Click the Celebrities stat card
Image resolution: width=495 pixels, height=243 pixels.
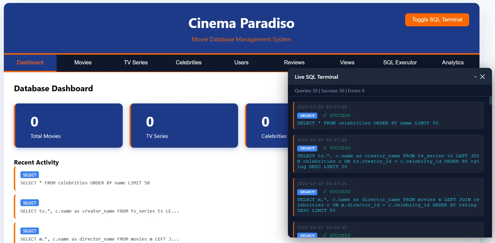pyautogui.click(x=267, y=125)
